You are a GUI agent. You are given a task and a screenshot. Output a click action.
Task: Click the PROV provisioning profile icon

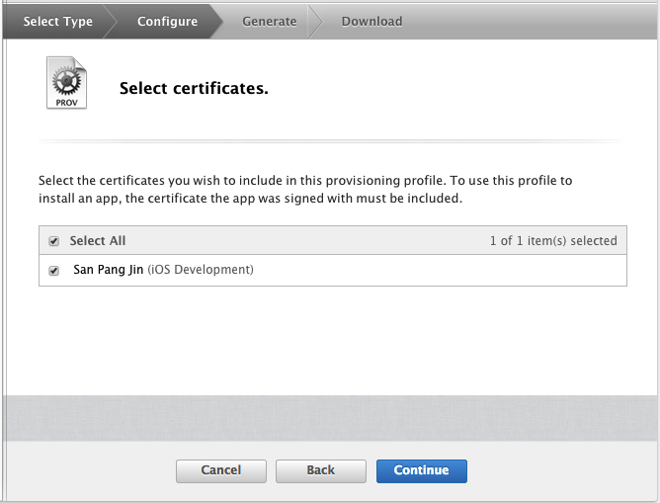[66, 83]
